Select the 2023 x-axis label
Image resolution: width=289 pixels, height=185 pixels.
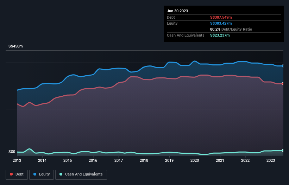[x=271, y=160]
